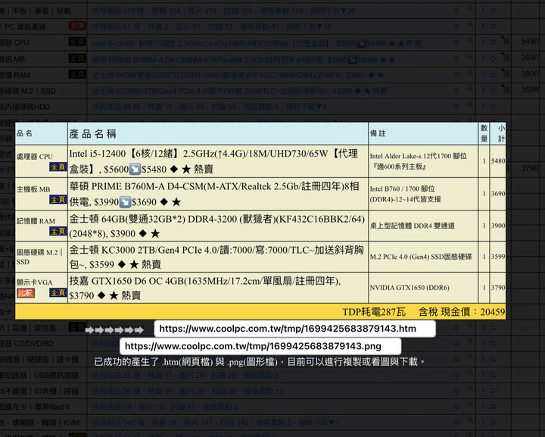Image resolution: width=545 pixels, height=437 pixels.
Task: Click the red badge in the PC 套裝產線 row
Action: point(77,26)
